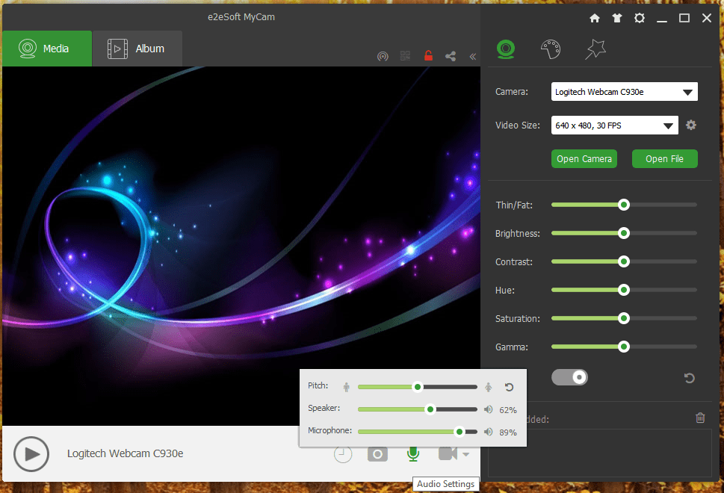724x493 pixels.
Task: Click the share icon
Action: [451, 56]
